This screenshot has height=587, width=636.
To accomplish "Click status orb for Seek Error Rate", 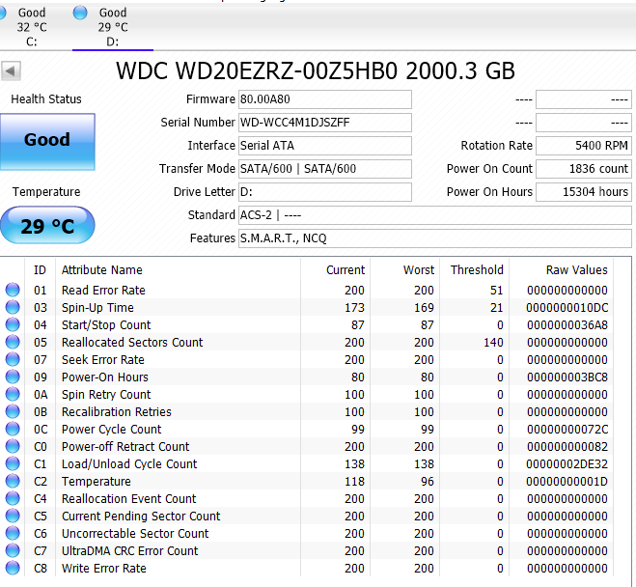I will (13, 359).
